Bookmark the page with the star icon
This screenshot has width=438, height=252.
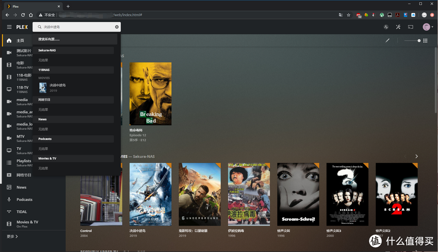tap(348, 15)
